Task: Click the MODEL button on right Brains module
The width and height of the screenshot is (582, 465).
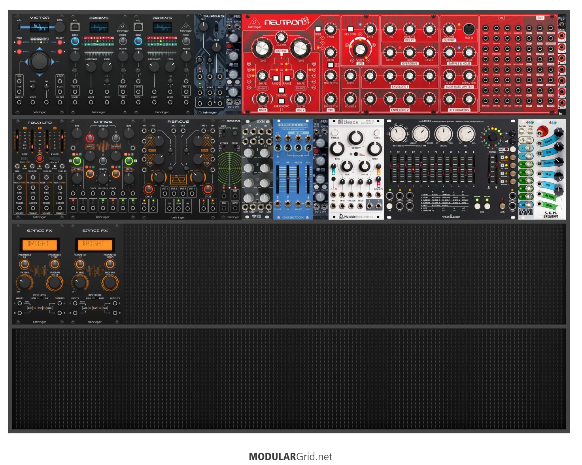Action: 186,41
